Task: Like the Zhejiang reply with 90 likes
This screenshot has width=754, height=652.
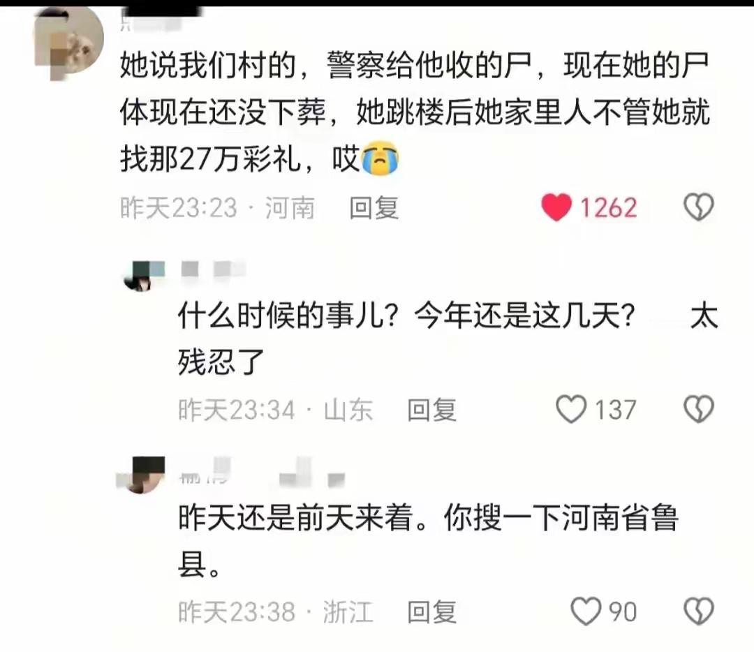Action: (586, 611)
